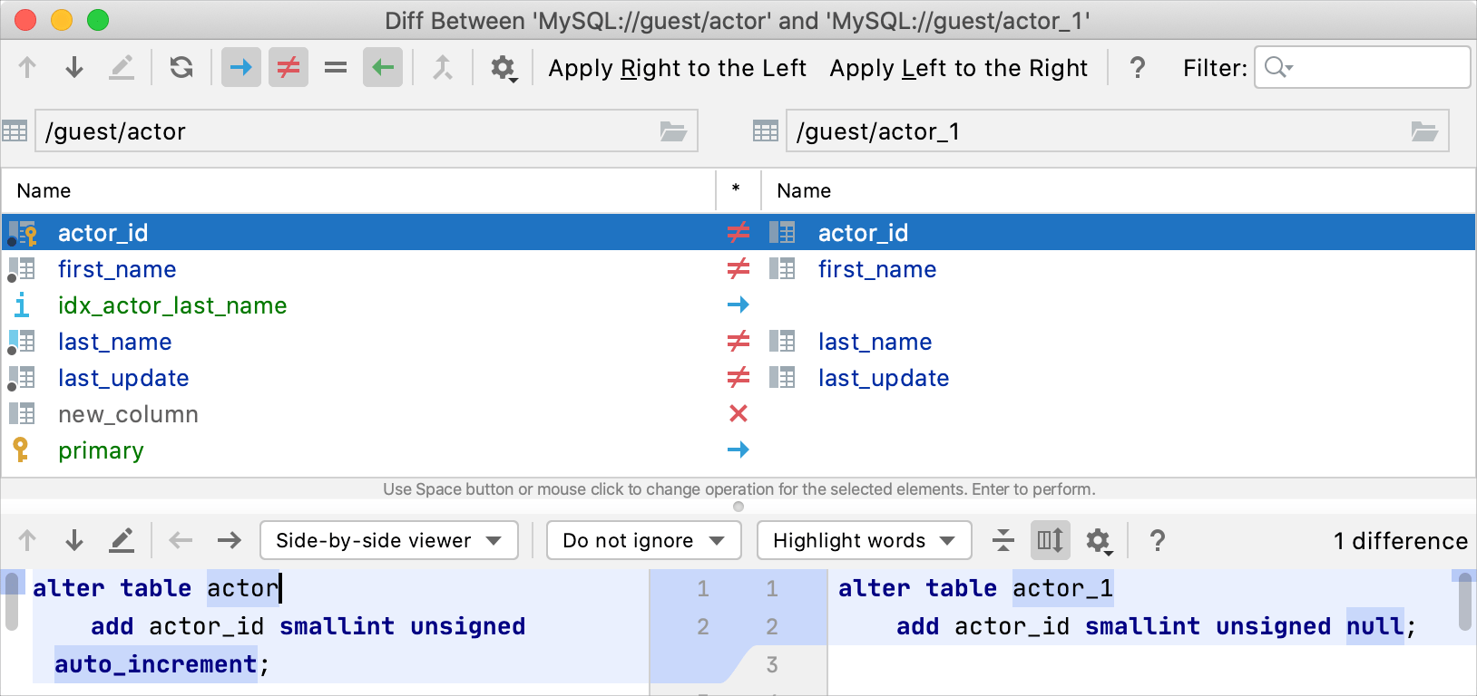Toggle the red not-equal differences filter
The image size is (1477, 696).
(x=289, y=68)
